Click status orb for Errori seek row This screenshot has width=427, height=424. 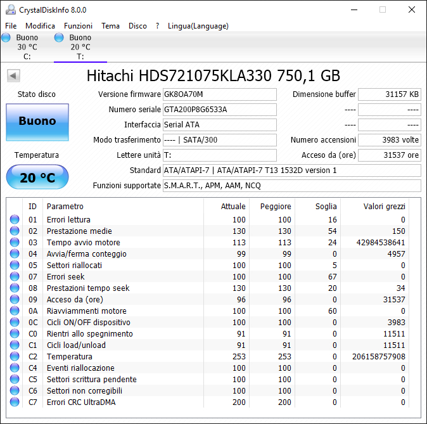(x=15, y=276)
